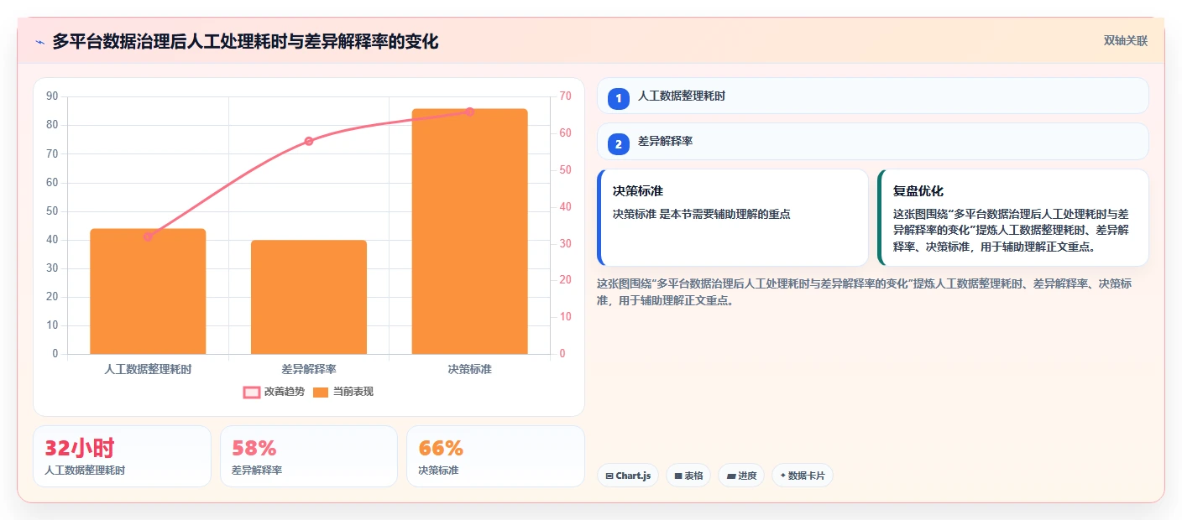The height and width of the screenshot is (520, 1182).
Task: Click the 人工数据整理耗时 orange bar
Action: tap(148, 291)
